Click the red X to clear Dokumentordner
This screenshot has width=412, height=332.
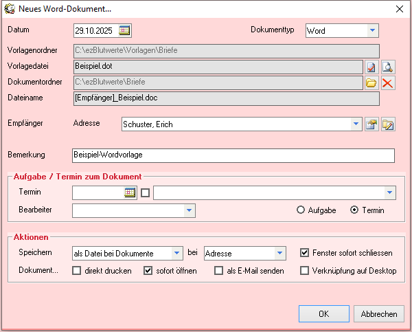(388, 83)
